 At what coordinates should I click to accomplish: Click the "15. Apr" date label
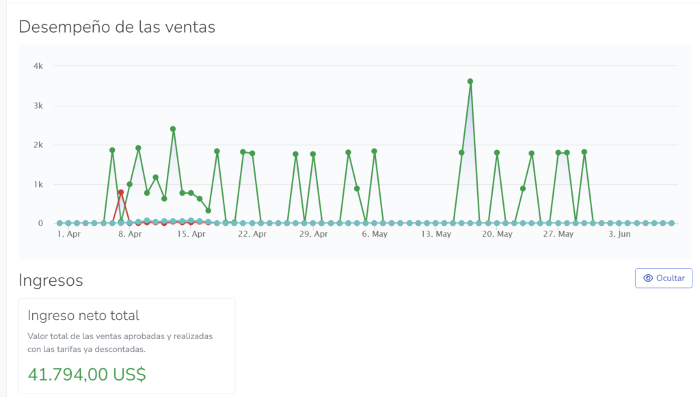[x=191, y=235]
